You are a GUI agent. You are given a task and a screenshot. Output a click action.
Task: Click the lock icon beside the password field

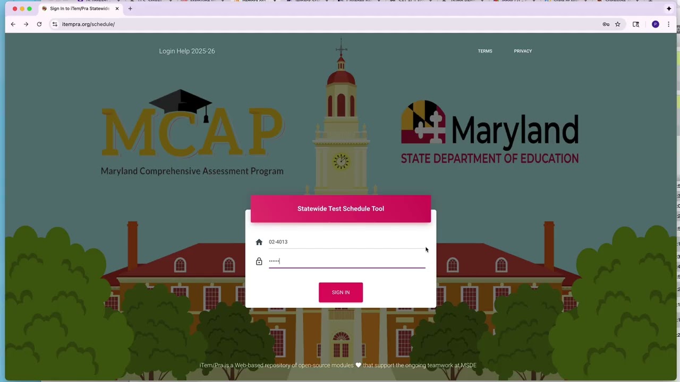coord(259,262)
